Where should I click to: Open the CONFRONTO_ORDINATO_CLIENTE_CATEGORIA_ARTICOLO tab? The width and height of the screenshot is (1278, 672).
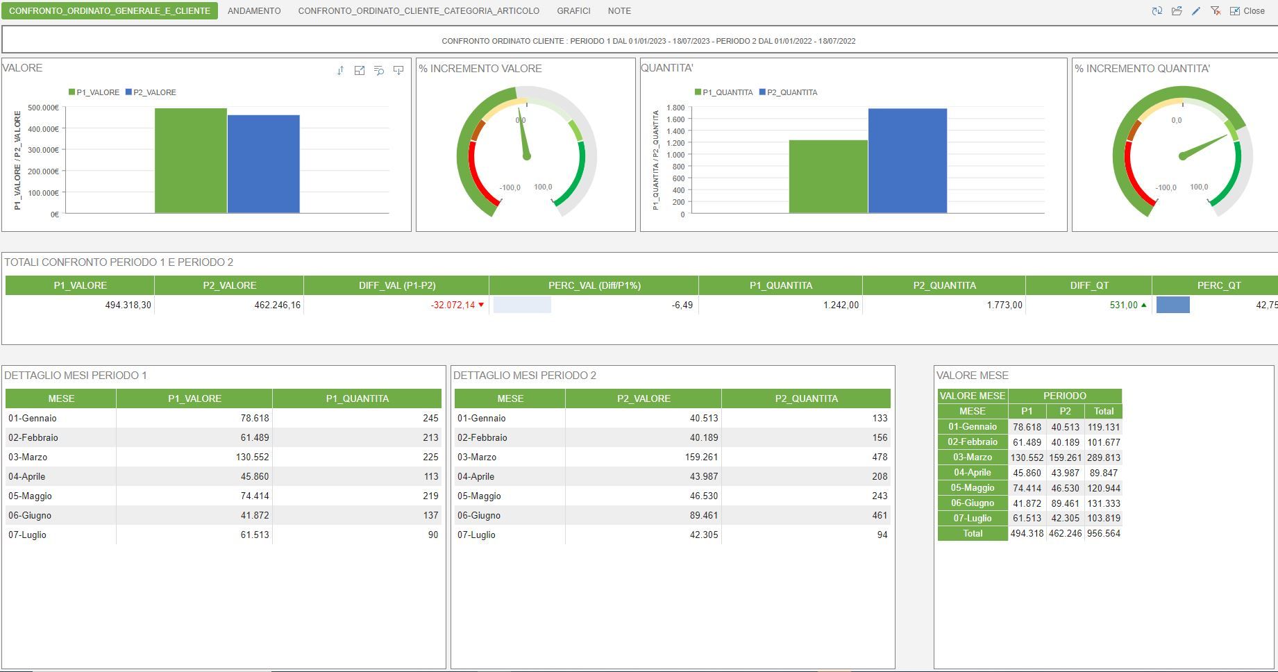tap(419, 11)
